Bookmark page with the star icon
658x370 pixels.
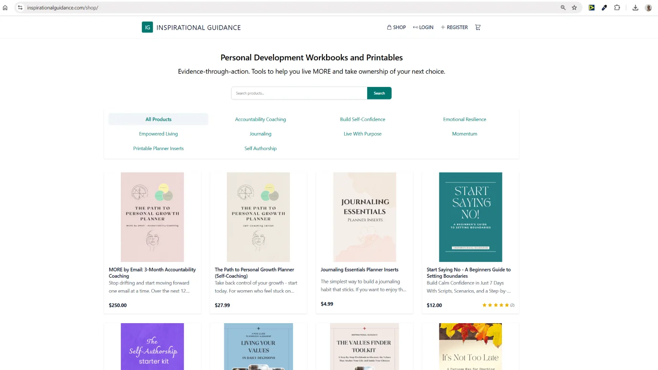[x=574, y=8]
